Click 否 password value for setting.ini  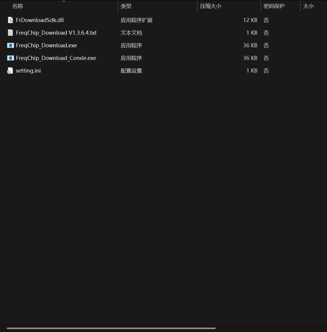point(266,71)
